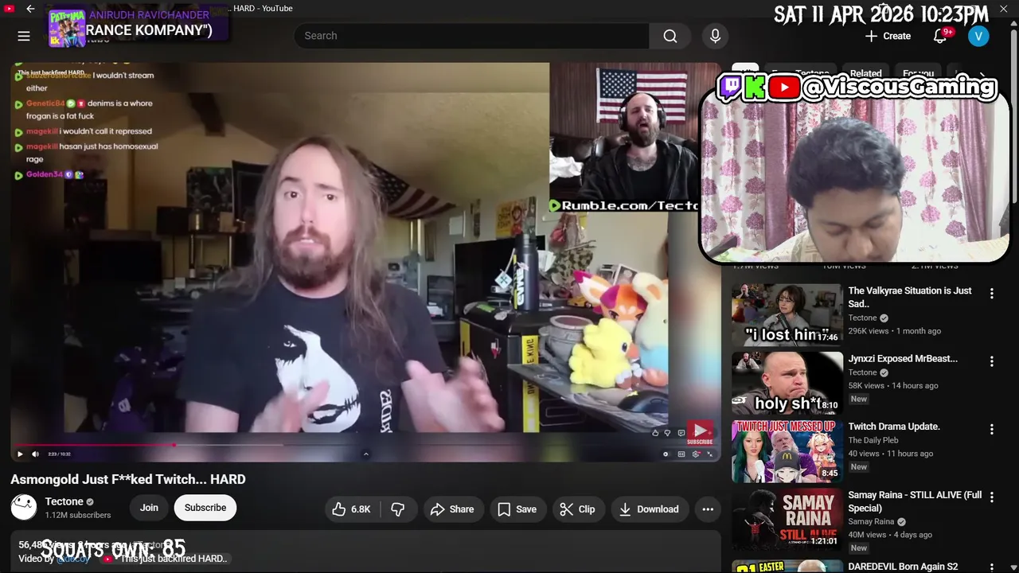Click the Create video button
This screenshot has width=1019, height=573.
(888, 36)
